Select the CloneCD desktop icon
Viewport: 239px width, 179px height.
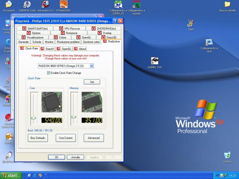tap(9, 138)
